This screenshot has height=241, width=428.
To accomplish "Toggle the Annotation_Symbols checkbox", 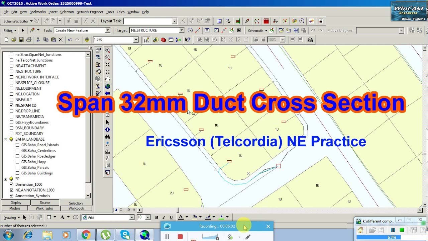I will point(12,196).
